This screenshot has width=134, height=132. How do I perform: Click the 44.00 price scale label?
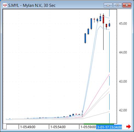pos(123,52)
